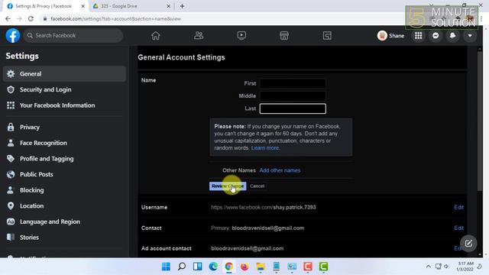The image size is (489, 275).
Task: Open Language and Region settings
Action: pos(64,222)
